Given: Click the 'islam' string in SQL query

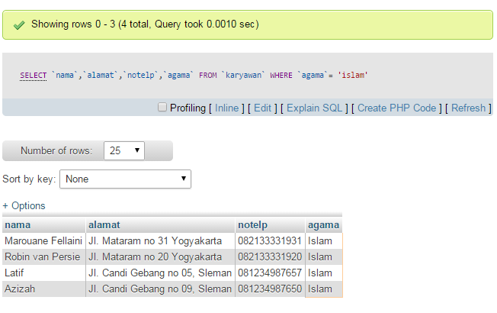Looking at the screenshot, I should pos(353,76).
